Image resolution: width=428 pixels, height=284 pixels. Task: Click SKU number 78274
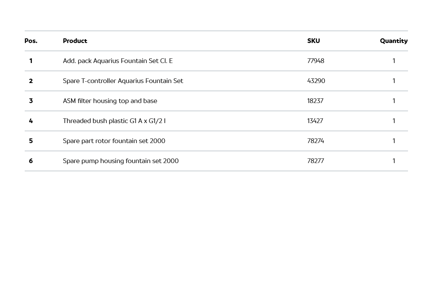coord(316,141)
